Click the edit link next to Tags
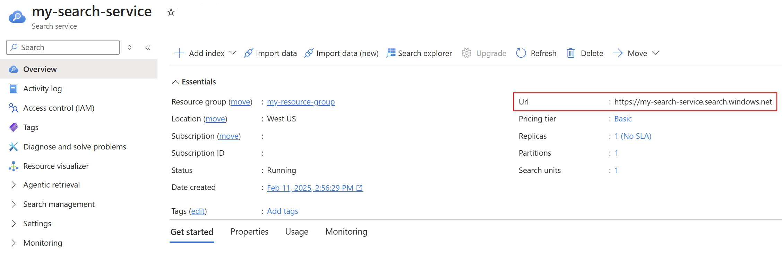Image resolution: width=782 pixels, height=255 pixels. coord(198,211)
